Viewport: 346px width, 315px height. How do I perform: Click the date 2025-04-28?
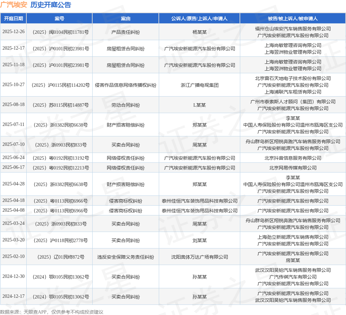tap(14, 184)
